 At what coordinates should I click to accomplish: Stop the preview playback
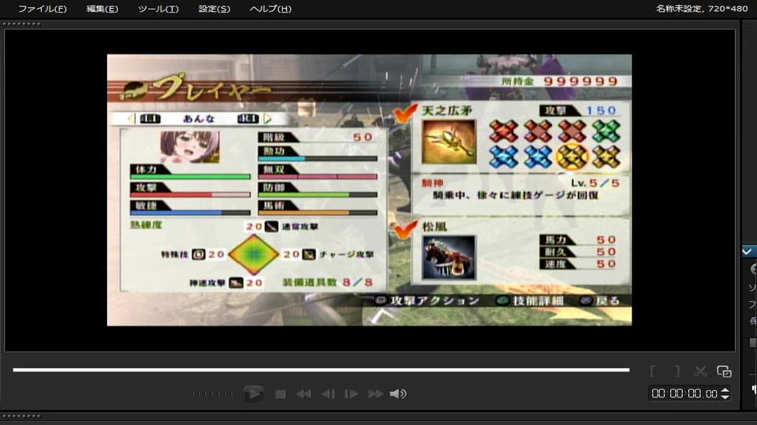click(x=280, y=394)
